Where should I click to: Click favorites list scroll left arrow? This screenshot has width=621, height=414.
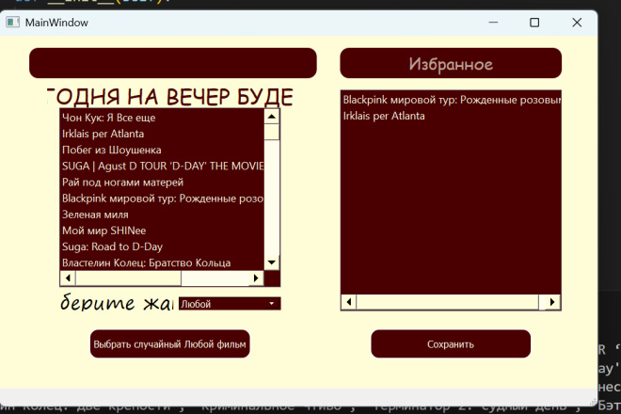pyautogui.click(x=349, y=302)
